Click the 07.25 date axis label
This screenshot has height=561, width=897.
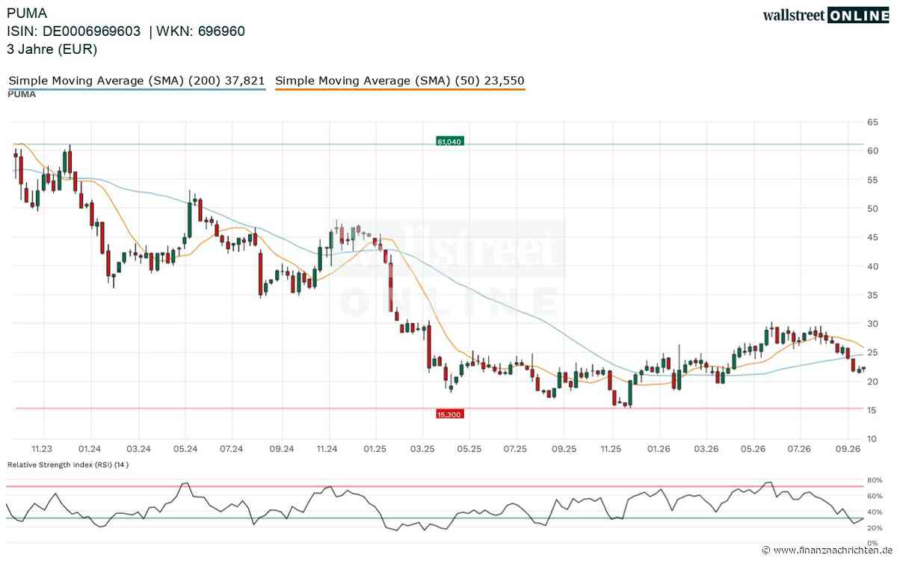(x=517, y=449)
